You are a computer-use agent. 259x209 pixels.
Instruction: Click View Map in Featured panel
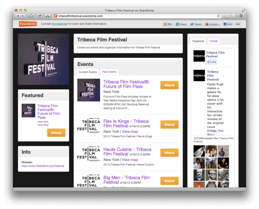[43, 125]
